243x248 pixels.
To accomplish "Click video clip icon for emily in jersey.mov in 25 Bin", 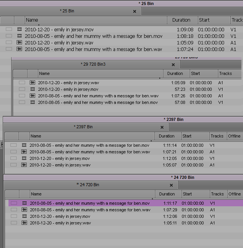I will pyautogui.click(x=19, y=29).
